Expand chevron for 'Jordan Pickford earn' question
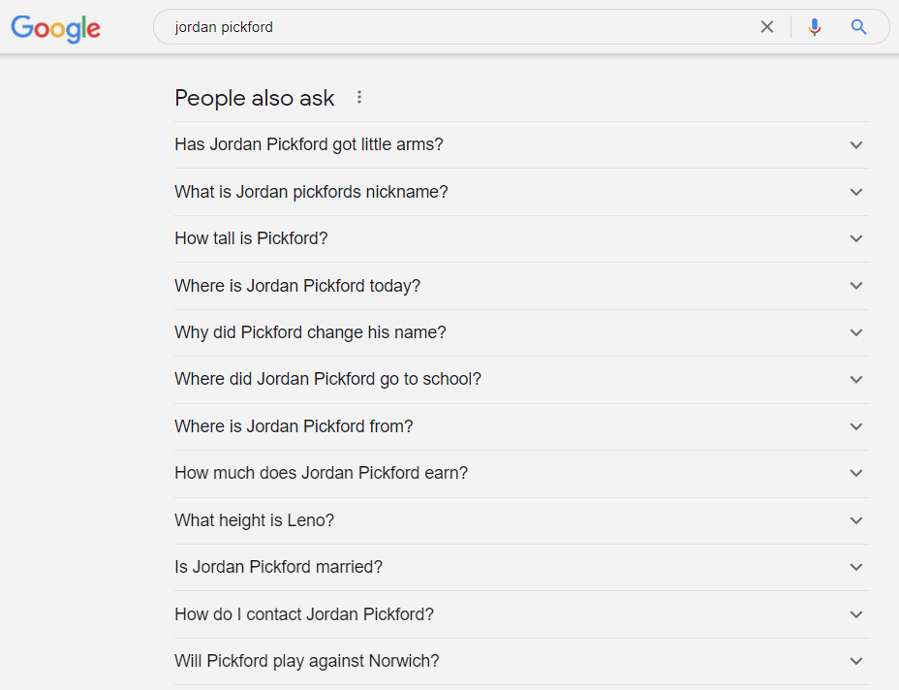 click(x=856, y=473)
